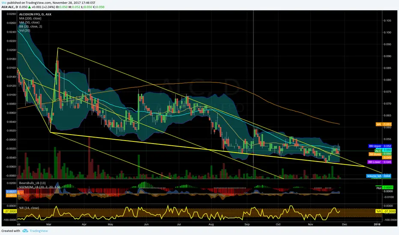The image size is (399, 235).
Task: Click the Apr label on time axis
Action: pyautogui.click(x=84, y=224)
